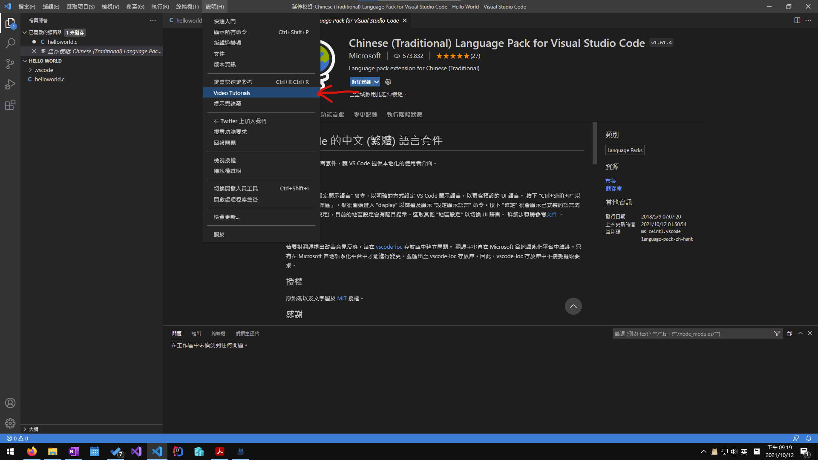Open the Search view in the activity bar
The image size is (818, 460).
10,43
